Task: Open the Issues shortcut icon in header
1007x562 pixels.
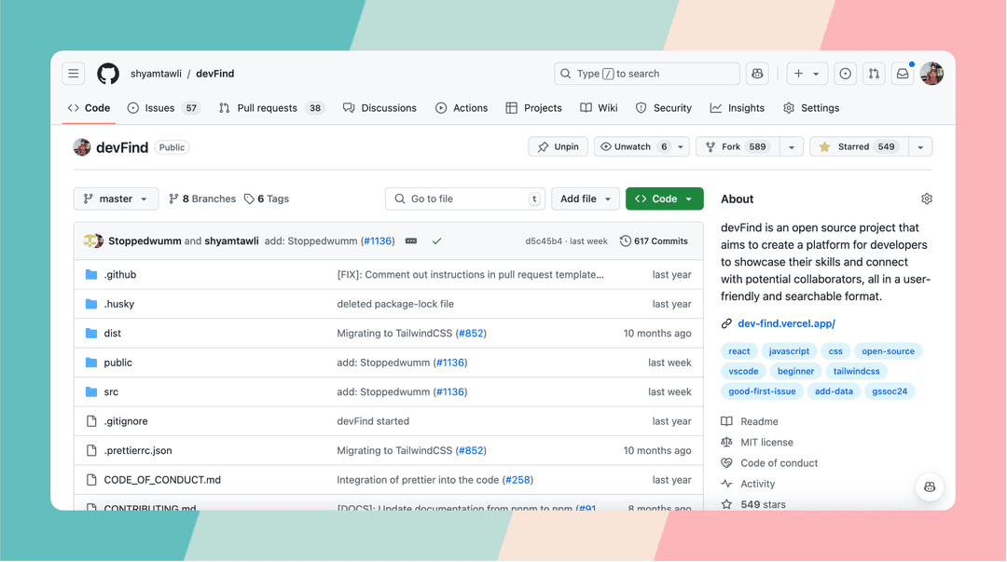Action: tap(845, 74)
